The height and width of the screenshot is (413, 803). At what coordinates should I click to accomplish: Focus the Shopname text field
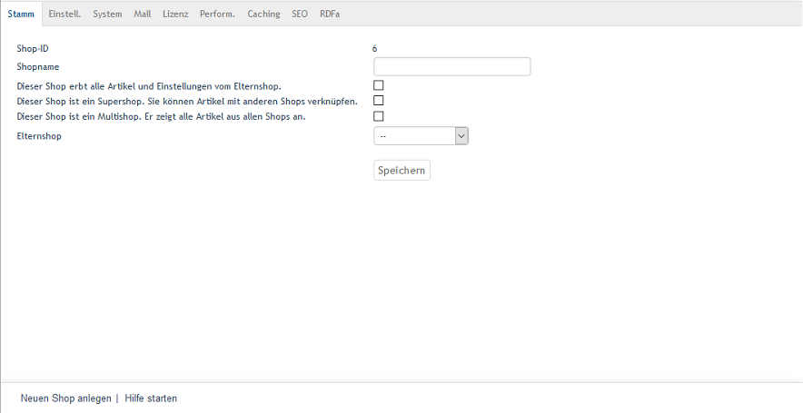pyautogui.click(x=451, y=66)
